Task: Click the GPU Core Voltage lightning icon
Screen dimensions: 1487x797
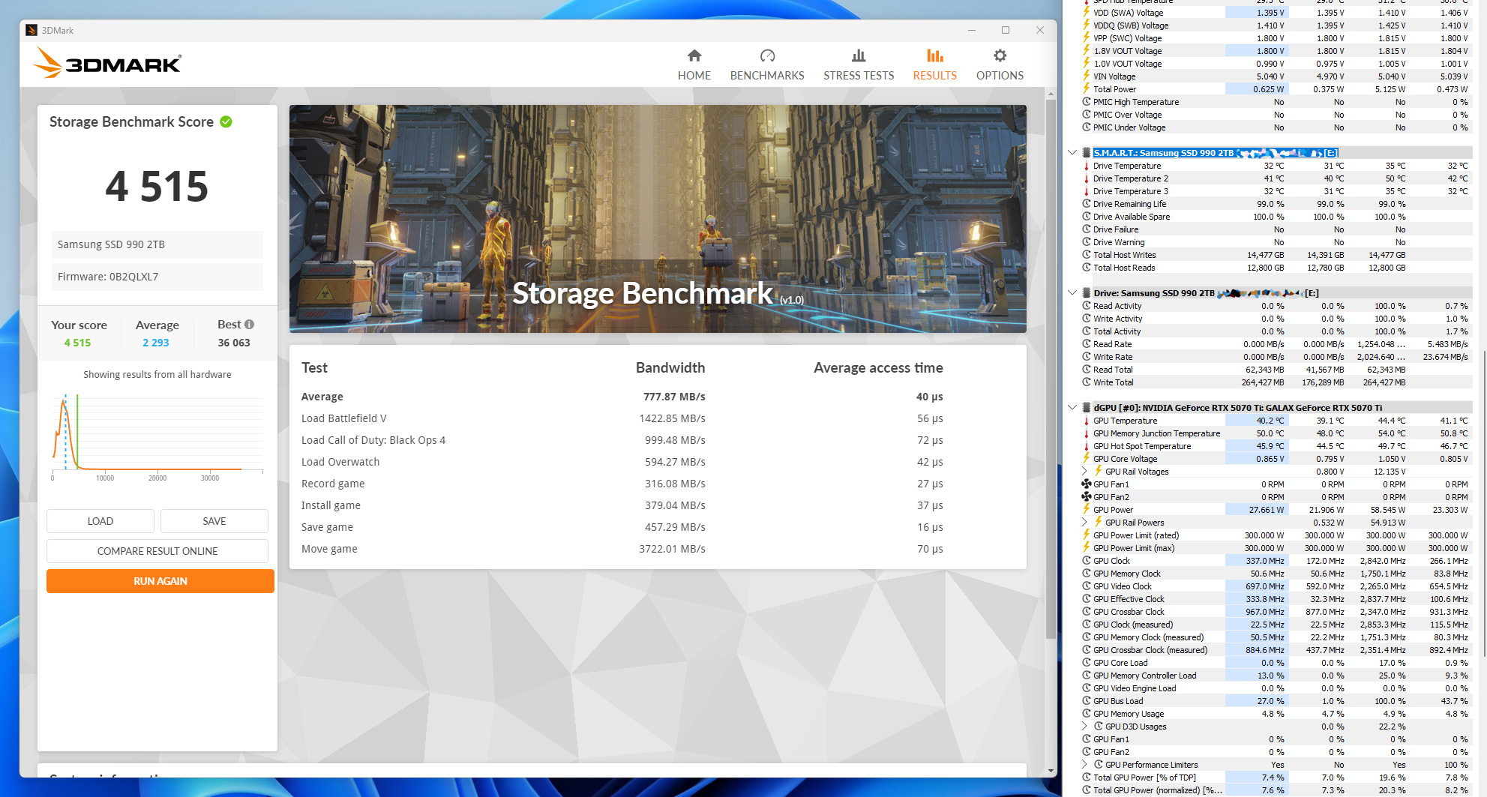Action: [1086, 459]
